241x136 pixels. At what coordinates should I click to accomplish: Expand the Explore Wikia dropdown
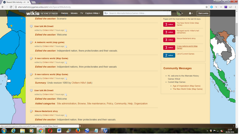pyautogui.click(x=93, y=14)
